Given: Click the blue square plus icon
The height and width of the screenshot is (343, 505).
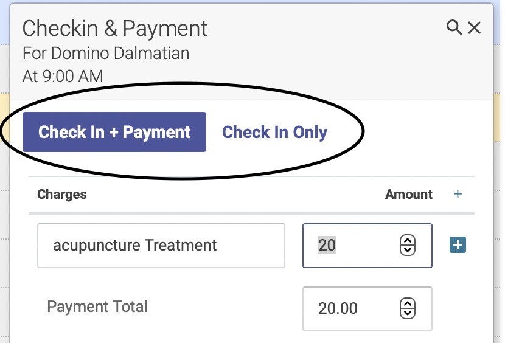Looking at the screenshot, I should 458,245.
